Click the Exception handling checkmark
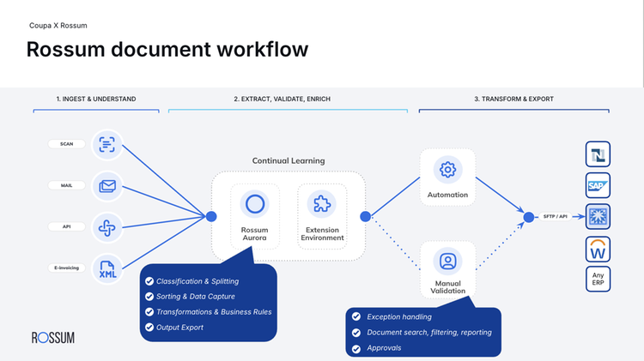 (x=355, y=316)
